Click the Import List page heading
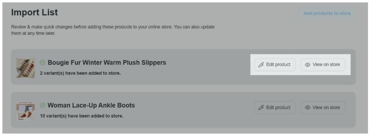 point(35,12)
